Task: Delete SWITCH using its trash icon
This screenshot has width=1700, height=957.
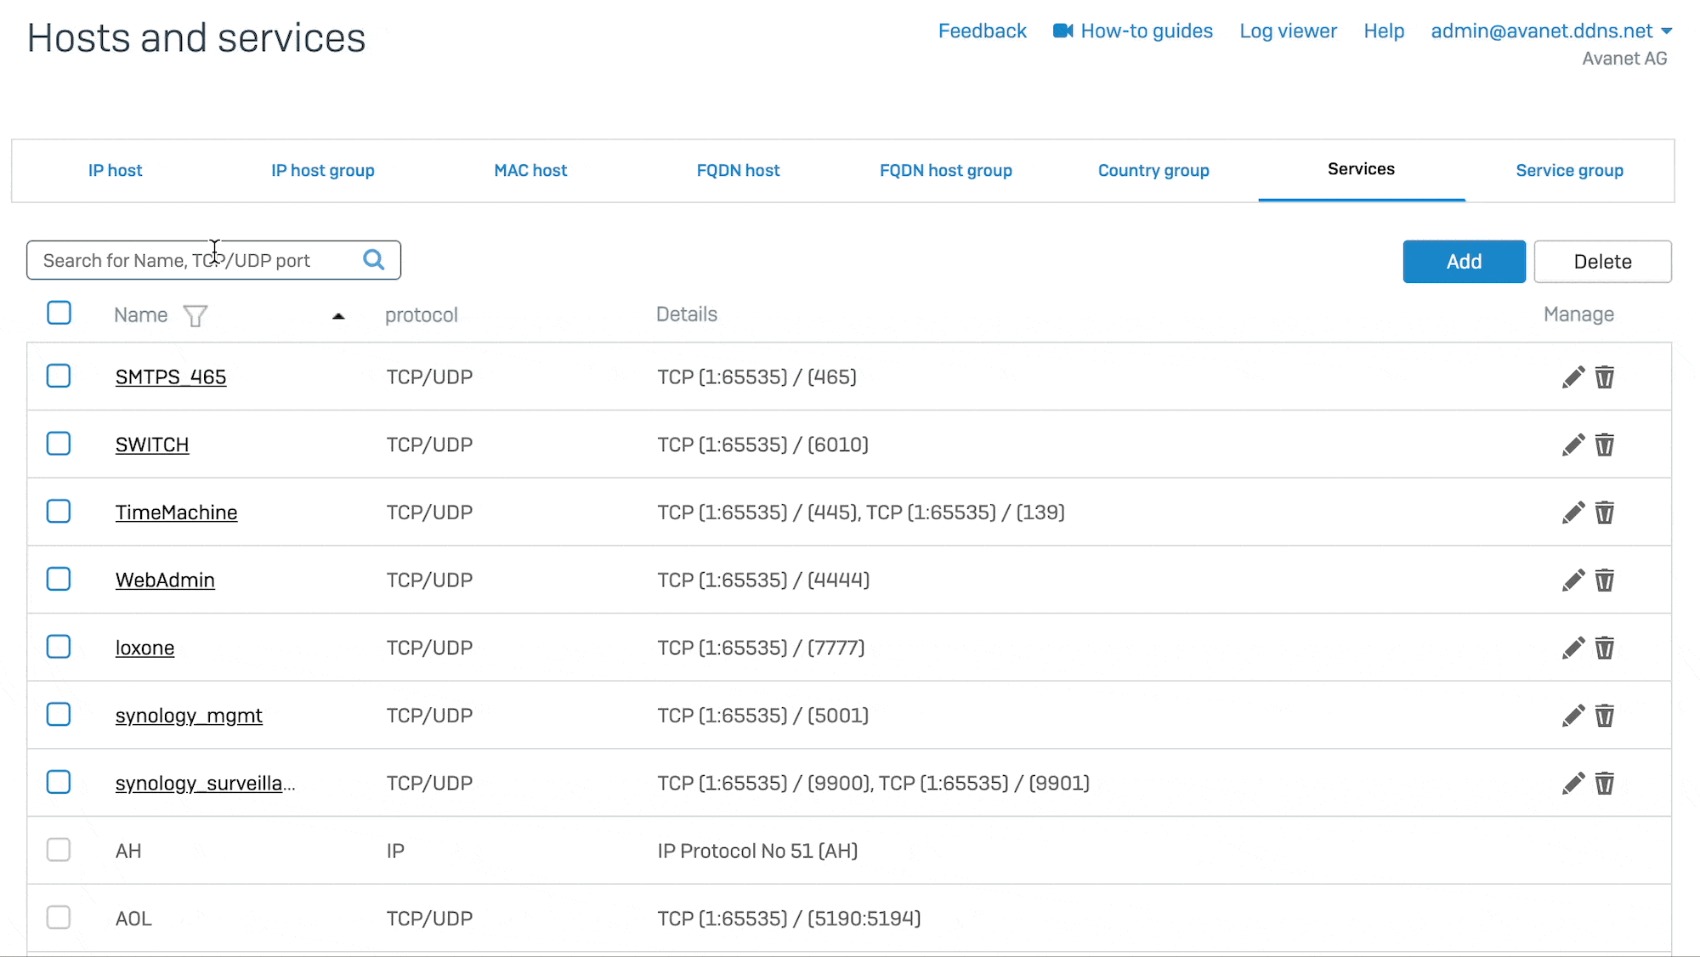Action: tap(1605, 445)
